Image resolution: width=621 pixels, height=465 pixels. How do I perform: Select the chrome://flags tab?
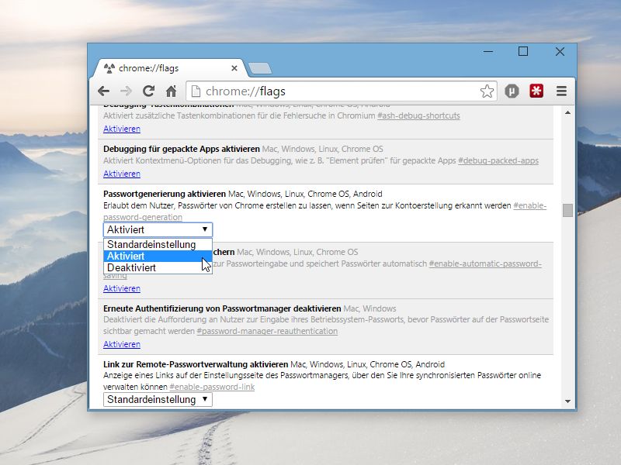(x=170, y=68)
